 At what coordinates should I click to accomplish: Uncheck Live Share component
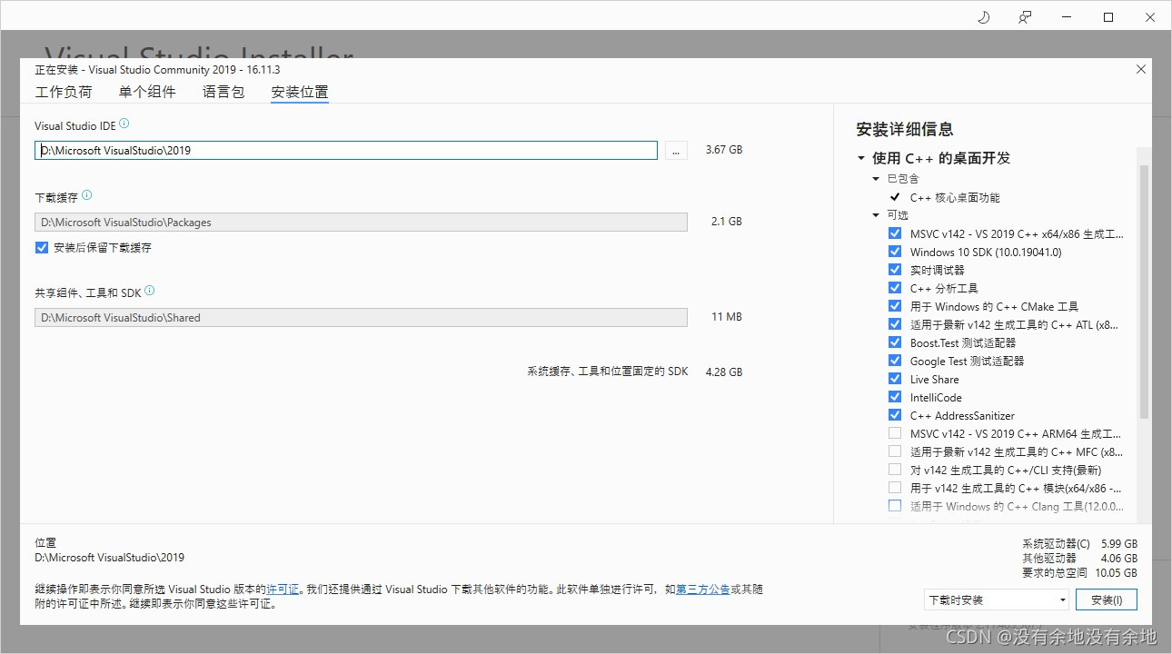tap(895, 379)
